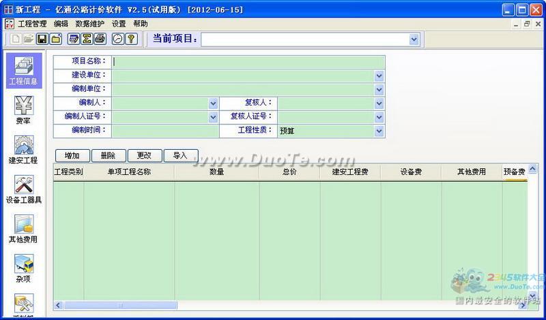Screen dimensions: 546x320
Task: Click into the 项目名称 input field
Action: click(248, 62)
